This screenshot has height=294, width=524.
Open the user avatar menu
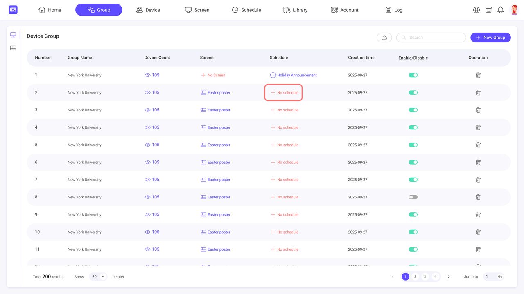(514, 10)
